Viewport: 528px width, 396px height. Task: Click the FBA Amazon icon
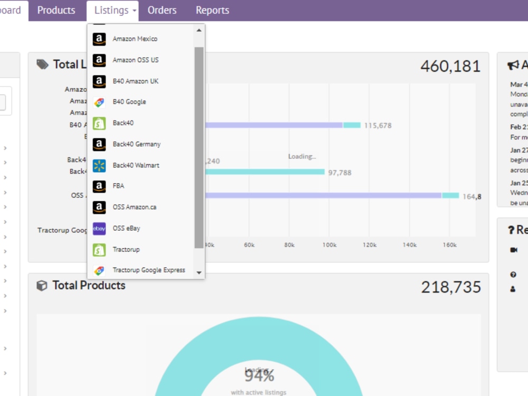pos(99,186)
